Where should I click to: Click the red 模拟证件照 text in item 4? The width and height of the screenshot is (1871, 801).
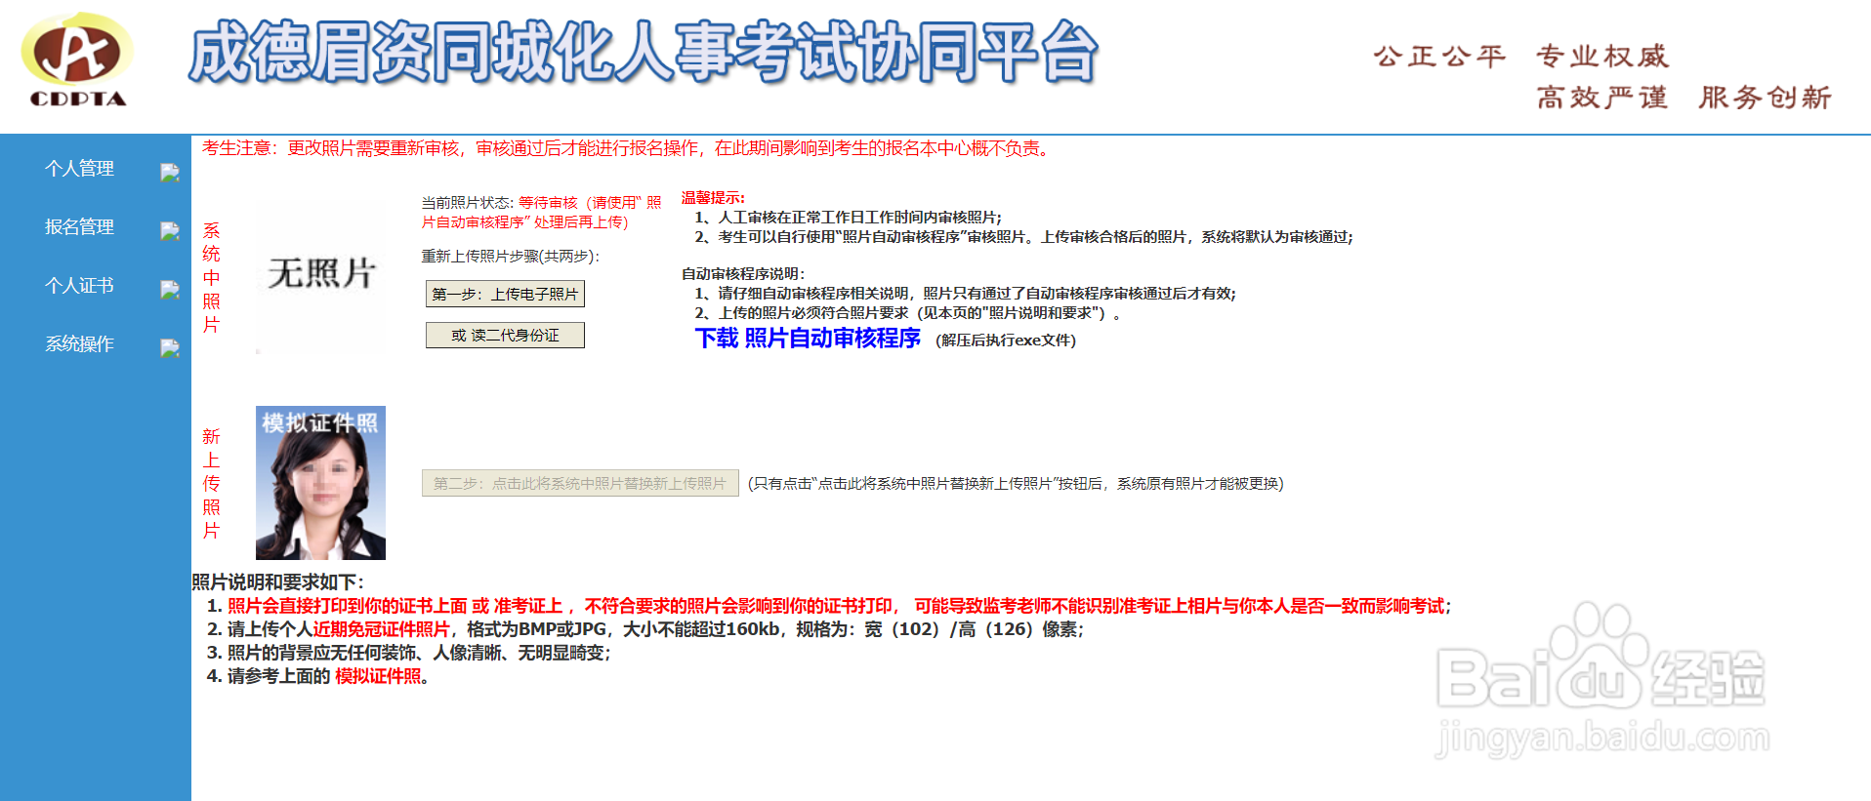point(378,676)
